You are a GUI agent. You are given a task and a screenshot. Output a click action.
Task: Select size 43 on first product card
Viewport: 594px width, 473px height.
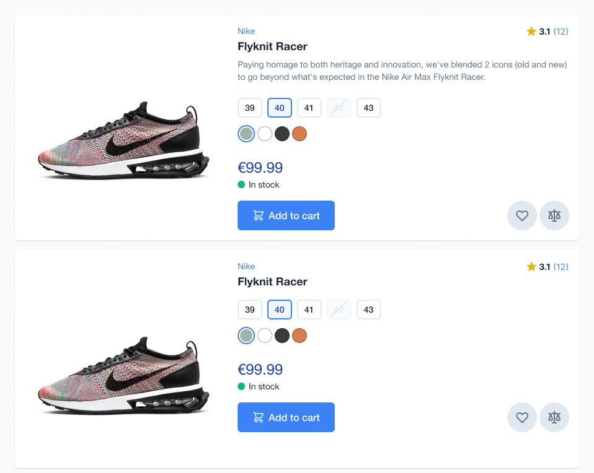point(369,108)
